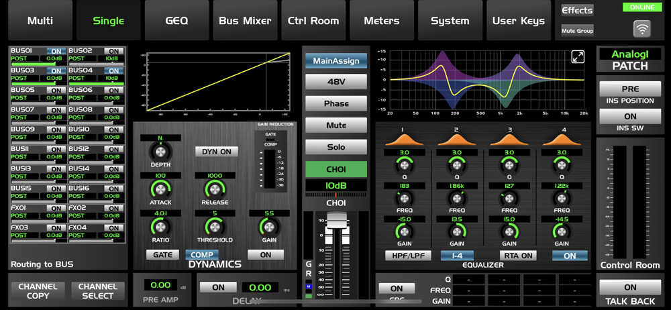
Task: Click the CH01 pan slider strip
Action: tap(336, 195)
